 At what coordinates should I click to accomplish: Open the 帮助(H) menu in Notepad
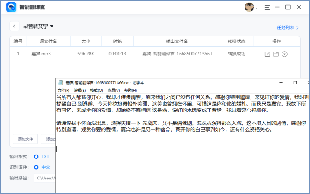click(x=130, y=91)
